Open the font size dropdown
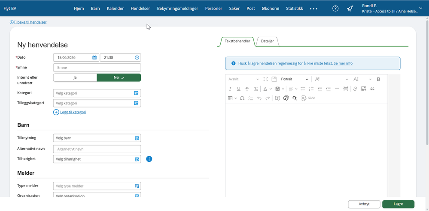This screenshot has width=429, height=211. pos(362,79)
